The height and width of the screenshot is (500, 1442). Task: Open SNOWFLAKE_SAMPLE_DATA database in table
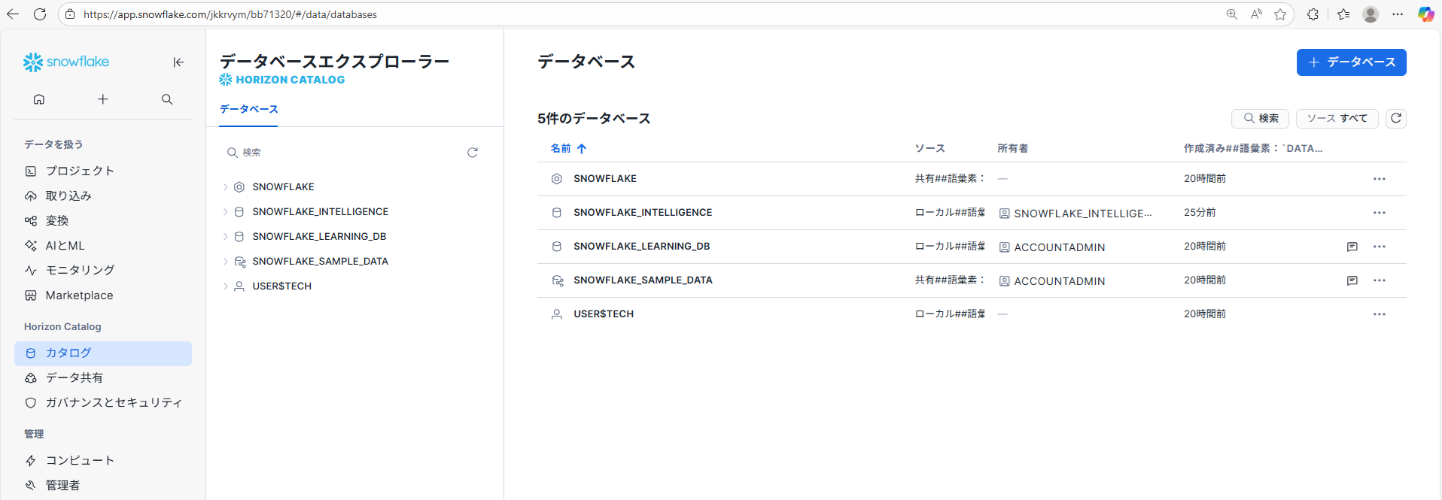click(x=643, y=280)
